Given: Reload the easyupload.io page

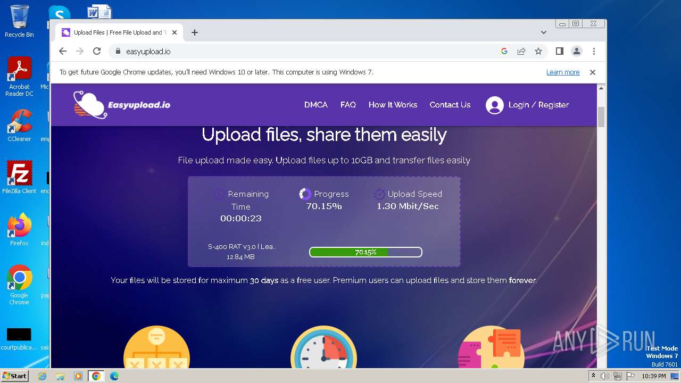Looking at the screenshot, I should click(x=97, y=51).
